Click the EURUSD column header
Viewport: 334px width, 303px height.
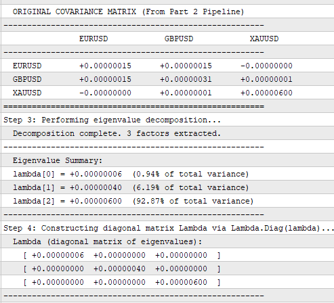(x=93, y=39)
